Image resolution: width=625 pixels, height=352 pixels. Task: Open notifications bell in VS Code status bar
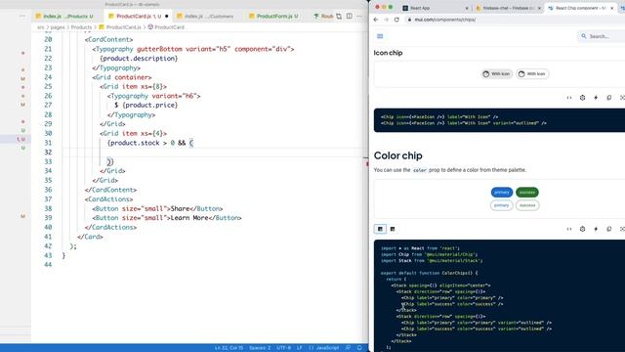(x=359, y=348)
